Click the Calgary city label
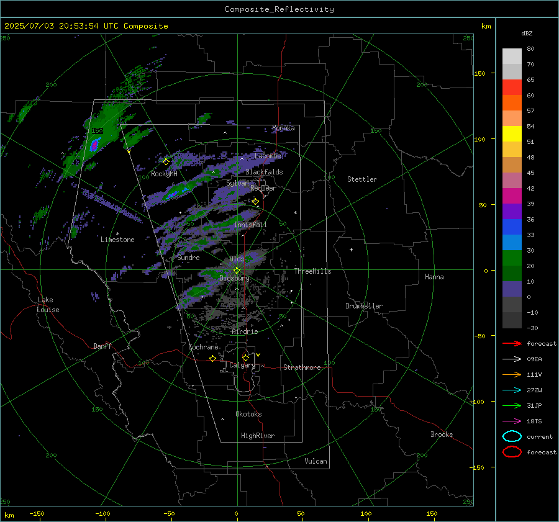The height and width of the screenshot is (522, 559). point(242,365)
